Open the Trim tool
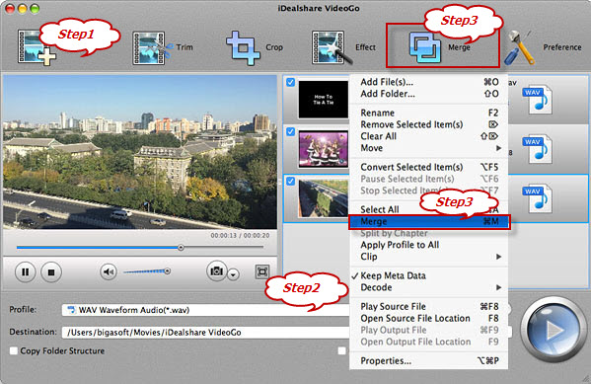This screenshot has height=384, width=591. point(163,47)
